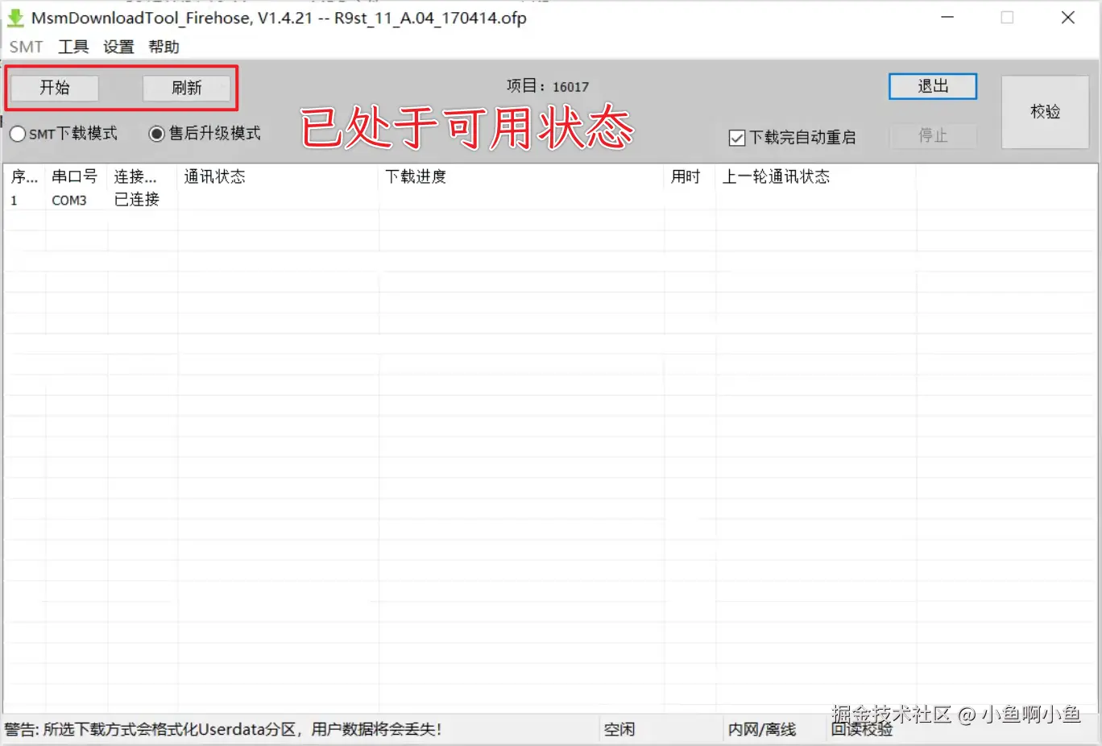This screenshot has height=746, width=1102.
Task: Click the 用时 column header
Action: click(690, 176)
